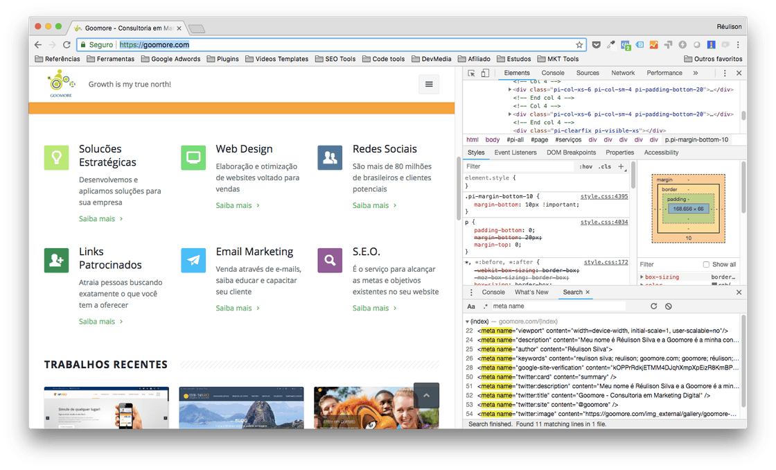776x470 pixels.
Task: Click the meta name search input field
Action: click(x=558, y=306)
